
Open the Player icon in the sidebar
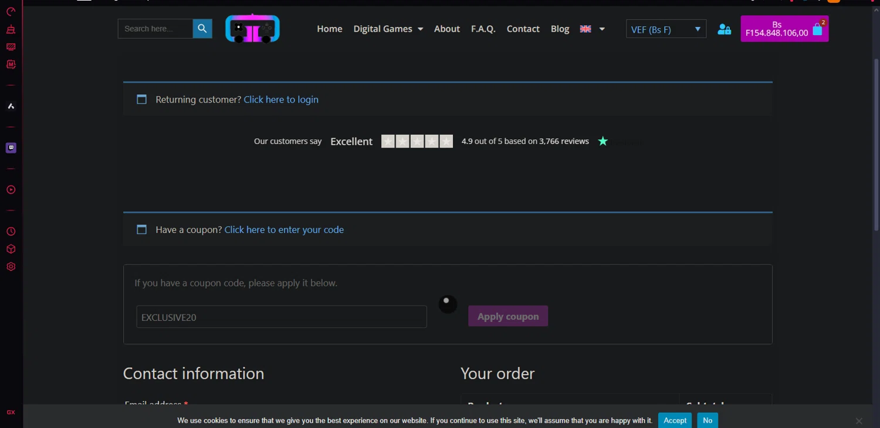[11, 190]
